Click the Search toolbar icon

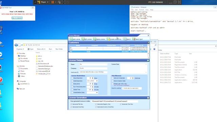click(125, 39)
